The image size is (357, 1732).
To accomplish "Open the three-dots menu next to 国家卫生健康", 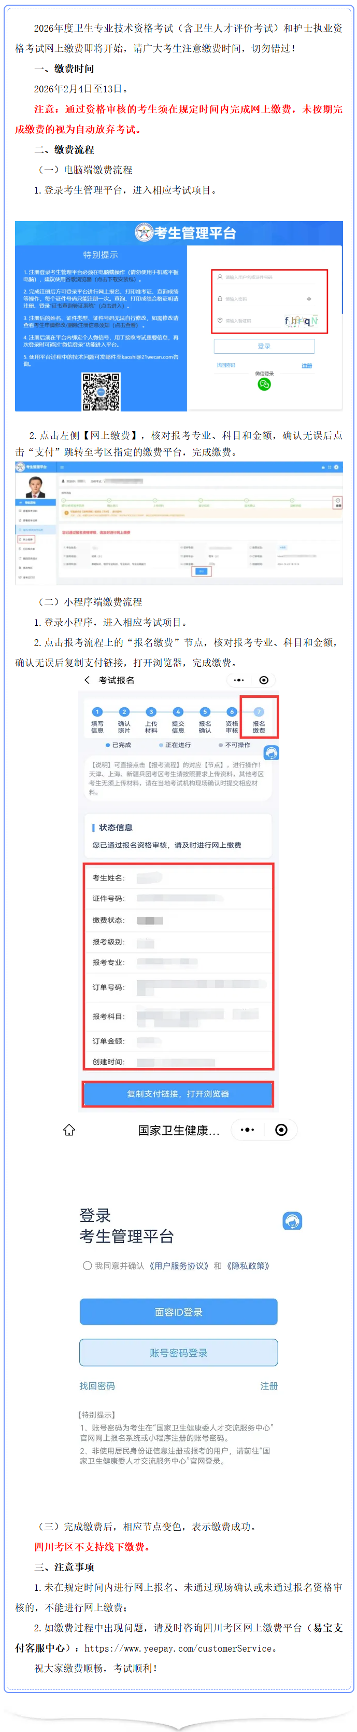I will pos(248,1130).
